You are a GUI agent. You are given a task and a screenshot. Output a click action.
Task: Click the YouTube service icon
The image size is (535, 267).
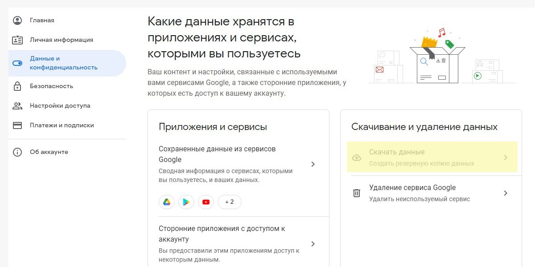(206, 202)
